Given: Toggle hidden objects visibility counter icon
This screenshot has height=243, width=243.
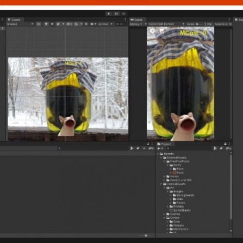Looking at the screenshot, I should pyautogui.click(x=69, y=24).
